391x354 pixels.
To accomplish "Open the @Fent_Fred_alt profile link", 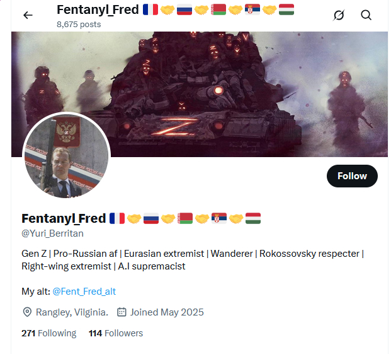I will point(84,292).
